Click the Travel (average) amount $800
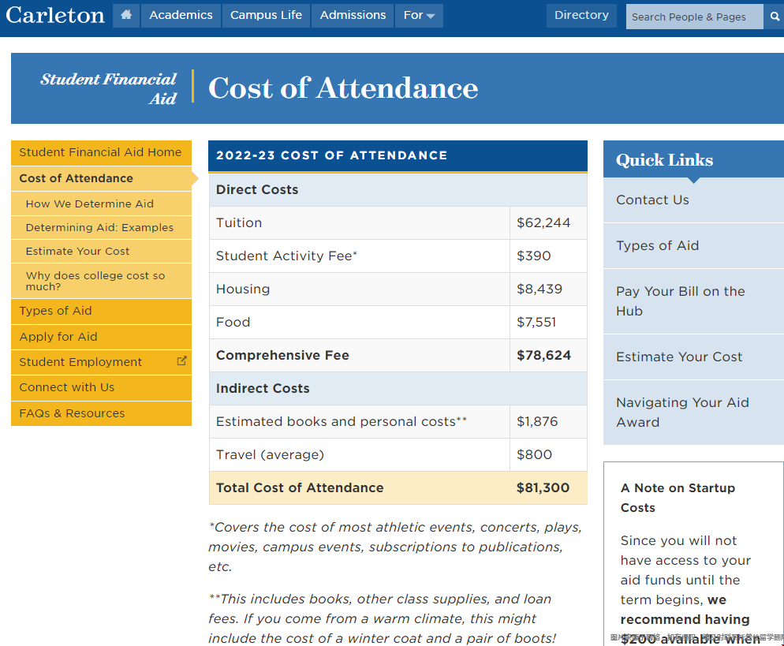Image resolution: width=784 pixels, height=646 pixels. tap(534, 455)
